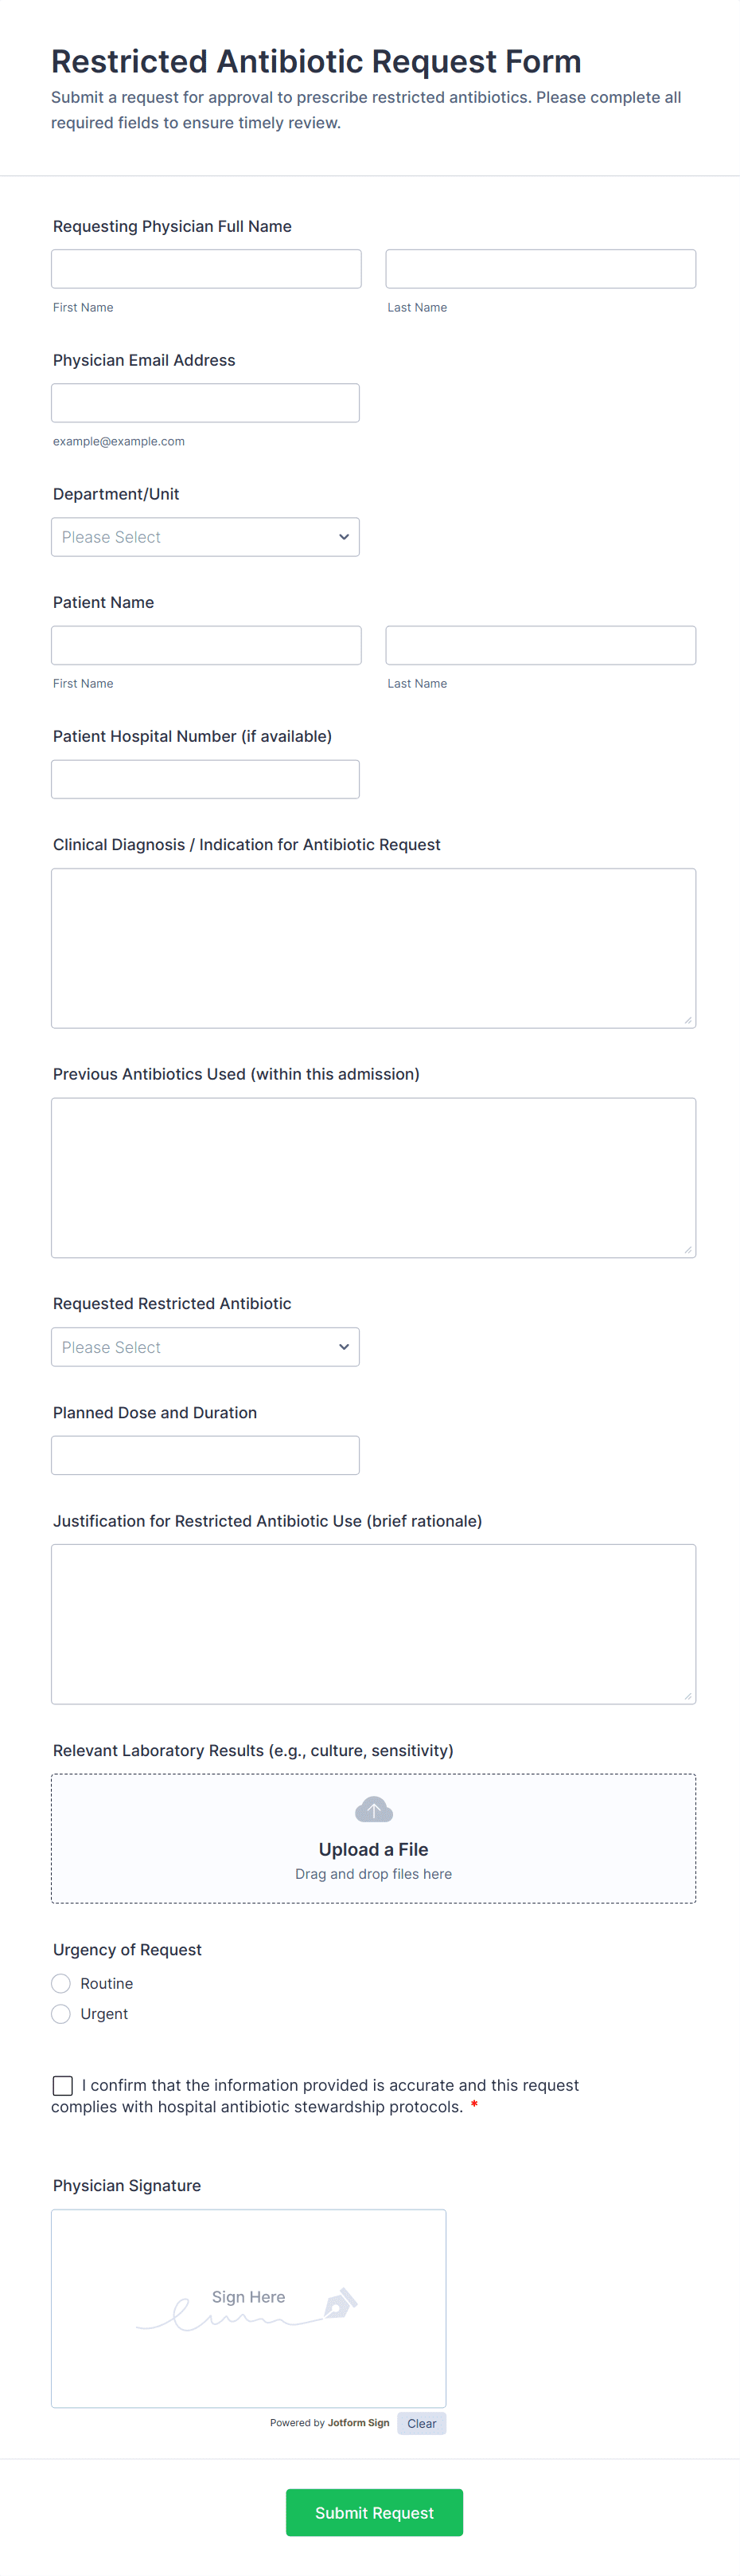Click the resize handle of the diagnosis textarea
The height and width of the screenshot is (2576, 740).
pos(688,1018)
